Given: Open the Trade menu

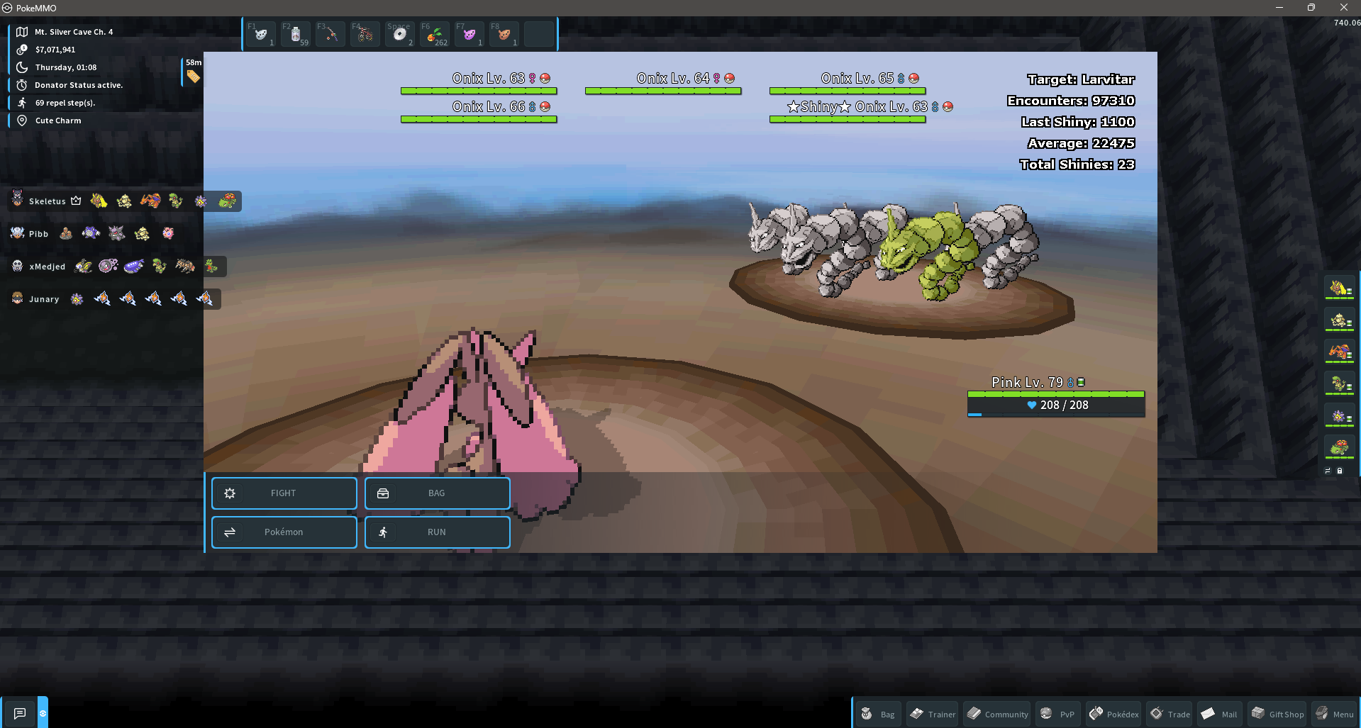Looking at the screenshot, I should coord(1170,714).
